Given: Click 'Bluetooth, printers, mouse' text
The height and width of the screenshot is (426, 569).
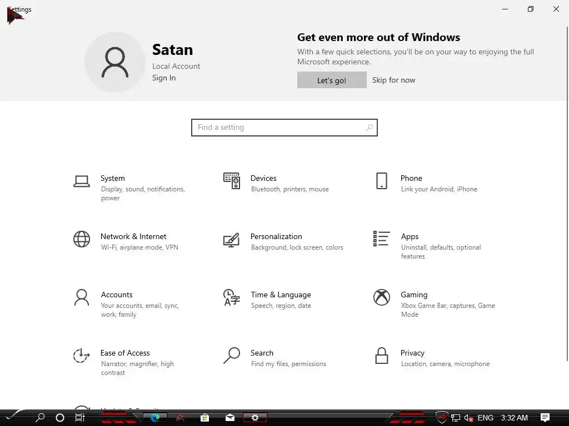Looking at the screenshot, I should (290, 189).
